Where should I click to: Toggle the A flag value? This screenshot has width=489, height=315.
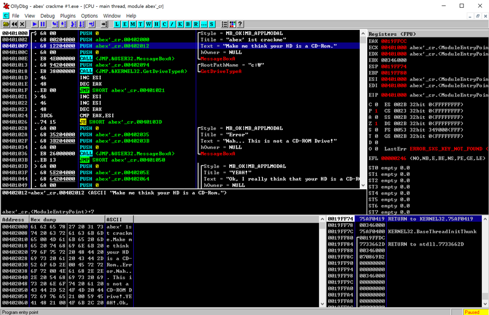pos(376,117)
